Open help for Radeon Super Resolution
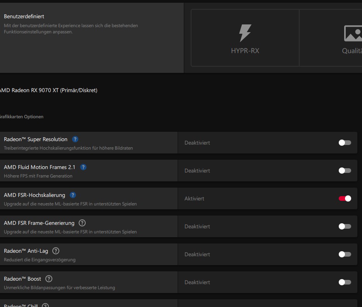The height and width of the screenshot is (307, 362). coord(75,139)
